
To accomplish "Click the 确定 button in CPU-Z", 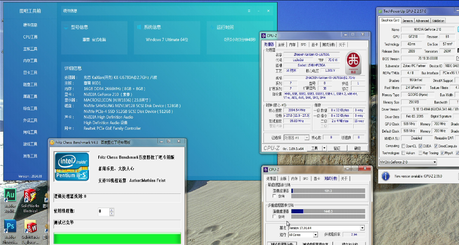I will click(x=357, y=148).
